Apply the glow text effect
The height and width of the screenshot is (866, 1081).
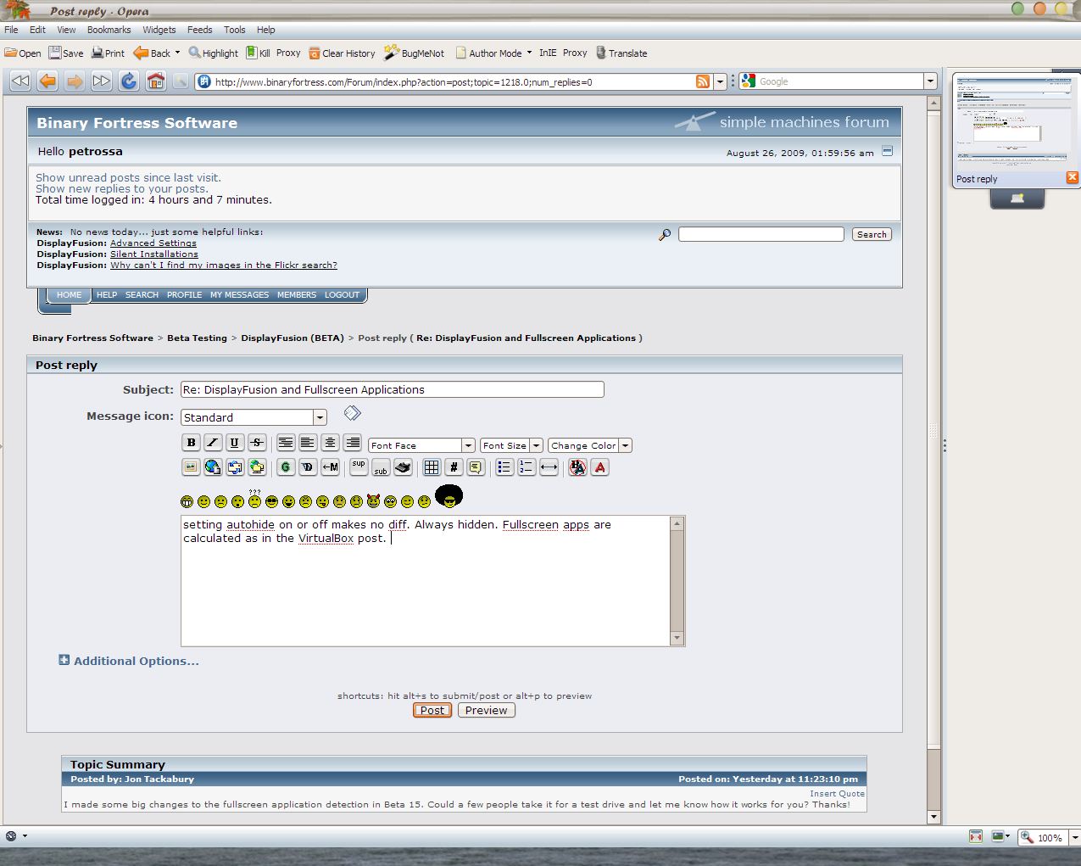(286, 467)
